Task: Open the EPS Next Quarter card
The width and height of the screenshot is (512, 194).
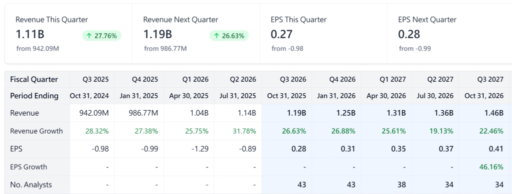Action: 449,33
